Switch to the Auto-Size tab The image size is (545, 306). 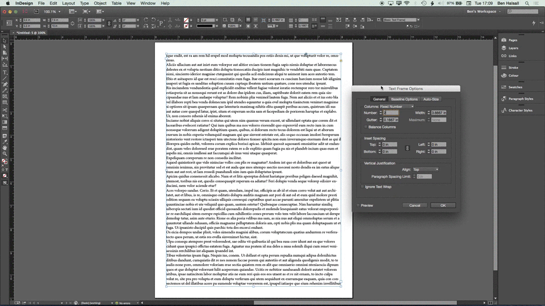coord(431,99)
